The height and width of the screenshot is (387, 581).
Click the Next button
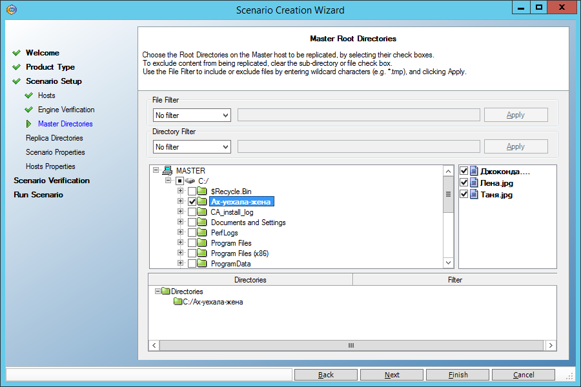click(392, 375)
